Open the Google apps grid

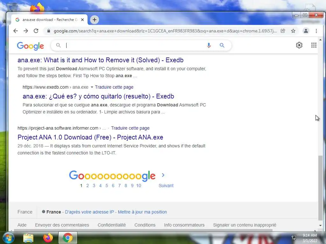coord(314,45)
